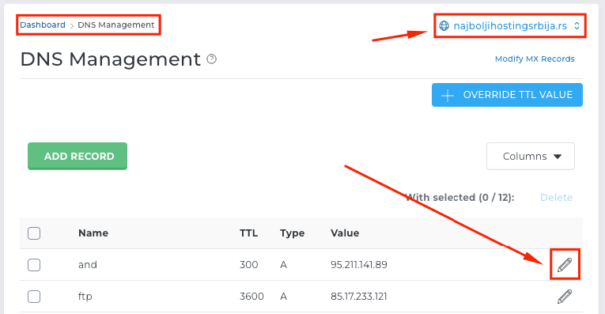The height and width of the screenshot is (314, 605).
Task: Click the TTL column header
Action: click(x=248, y=233)
